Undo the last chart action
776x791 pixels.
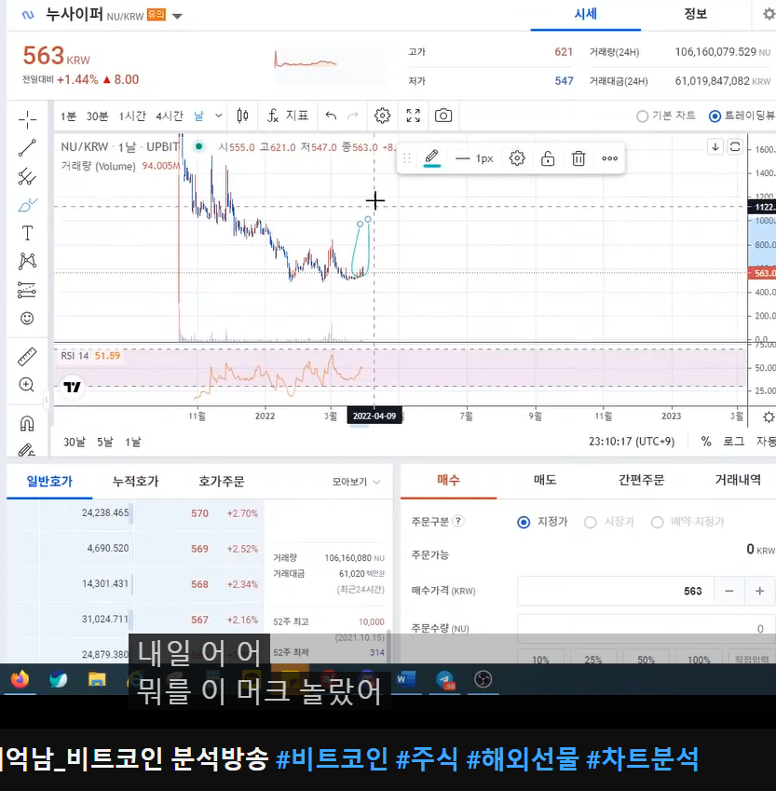[x=331, y=116]
